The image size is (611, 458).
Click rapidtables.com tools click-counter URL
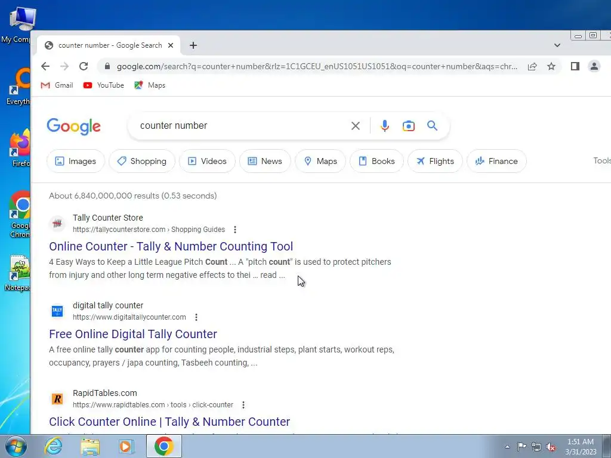153,405
